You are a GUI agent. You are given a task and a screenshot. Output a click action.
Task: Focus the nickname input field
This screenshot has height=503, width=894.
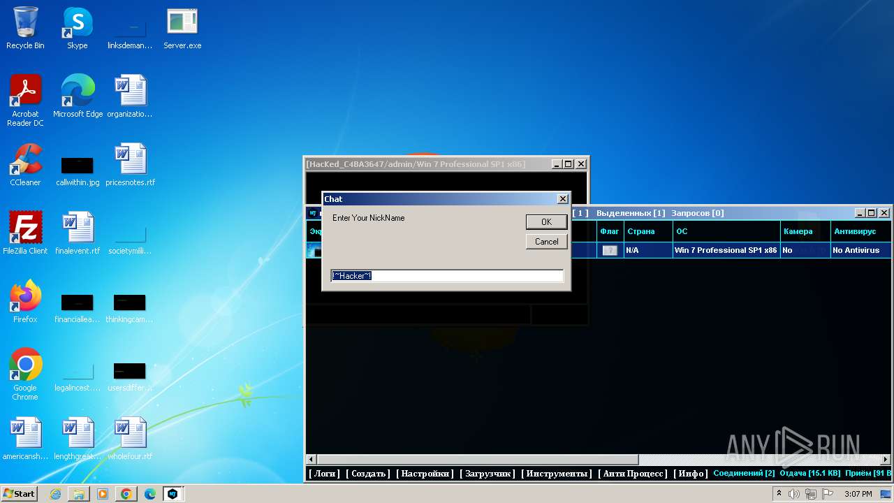click(x=447, y=276)
